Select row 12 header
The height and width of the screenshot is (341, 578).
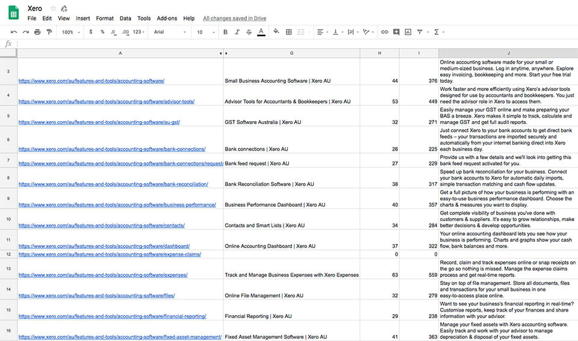click(x=8, y=254)
